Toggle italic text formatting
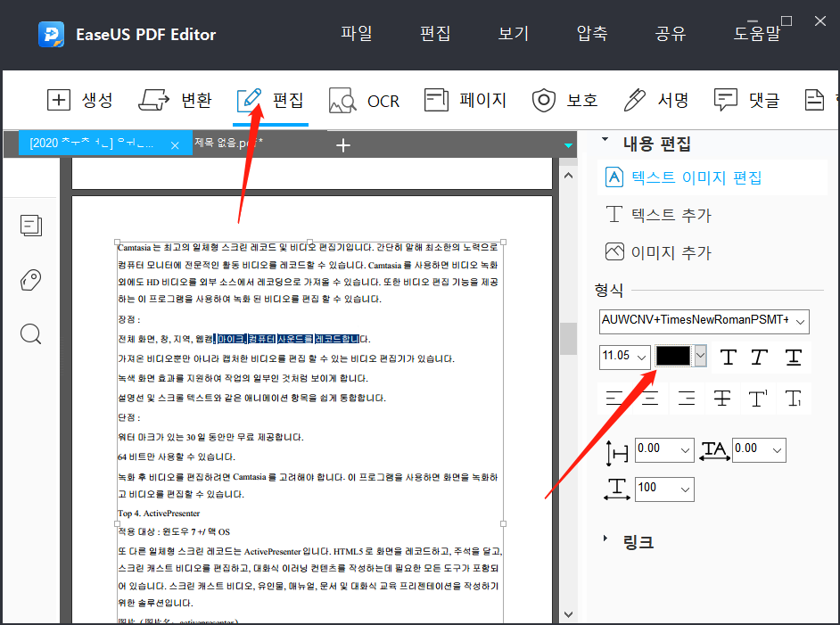This screenshot has width=840, height=625. (757, 357)
